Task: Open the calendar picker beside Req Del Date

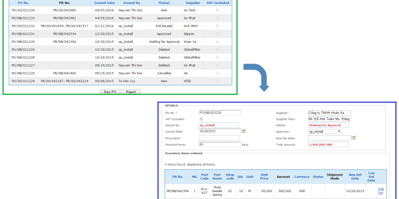Action: coord(354,138)
